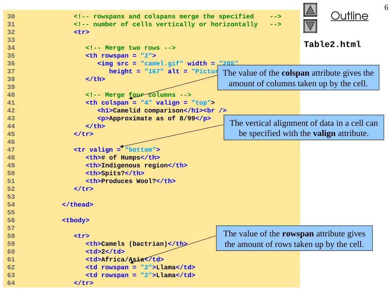
Task: Select the height = "167" code line
Action: pos(163,71)
